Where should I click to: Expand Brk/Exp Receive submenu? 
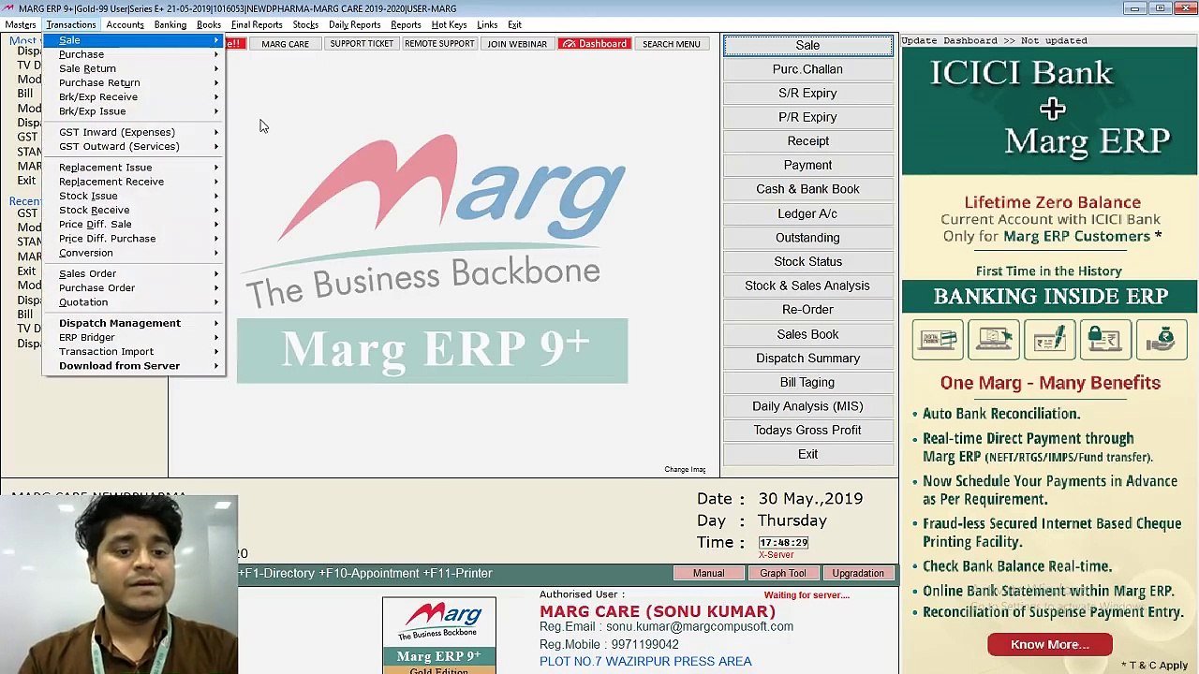(x=133, y=96)
